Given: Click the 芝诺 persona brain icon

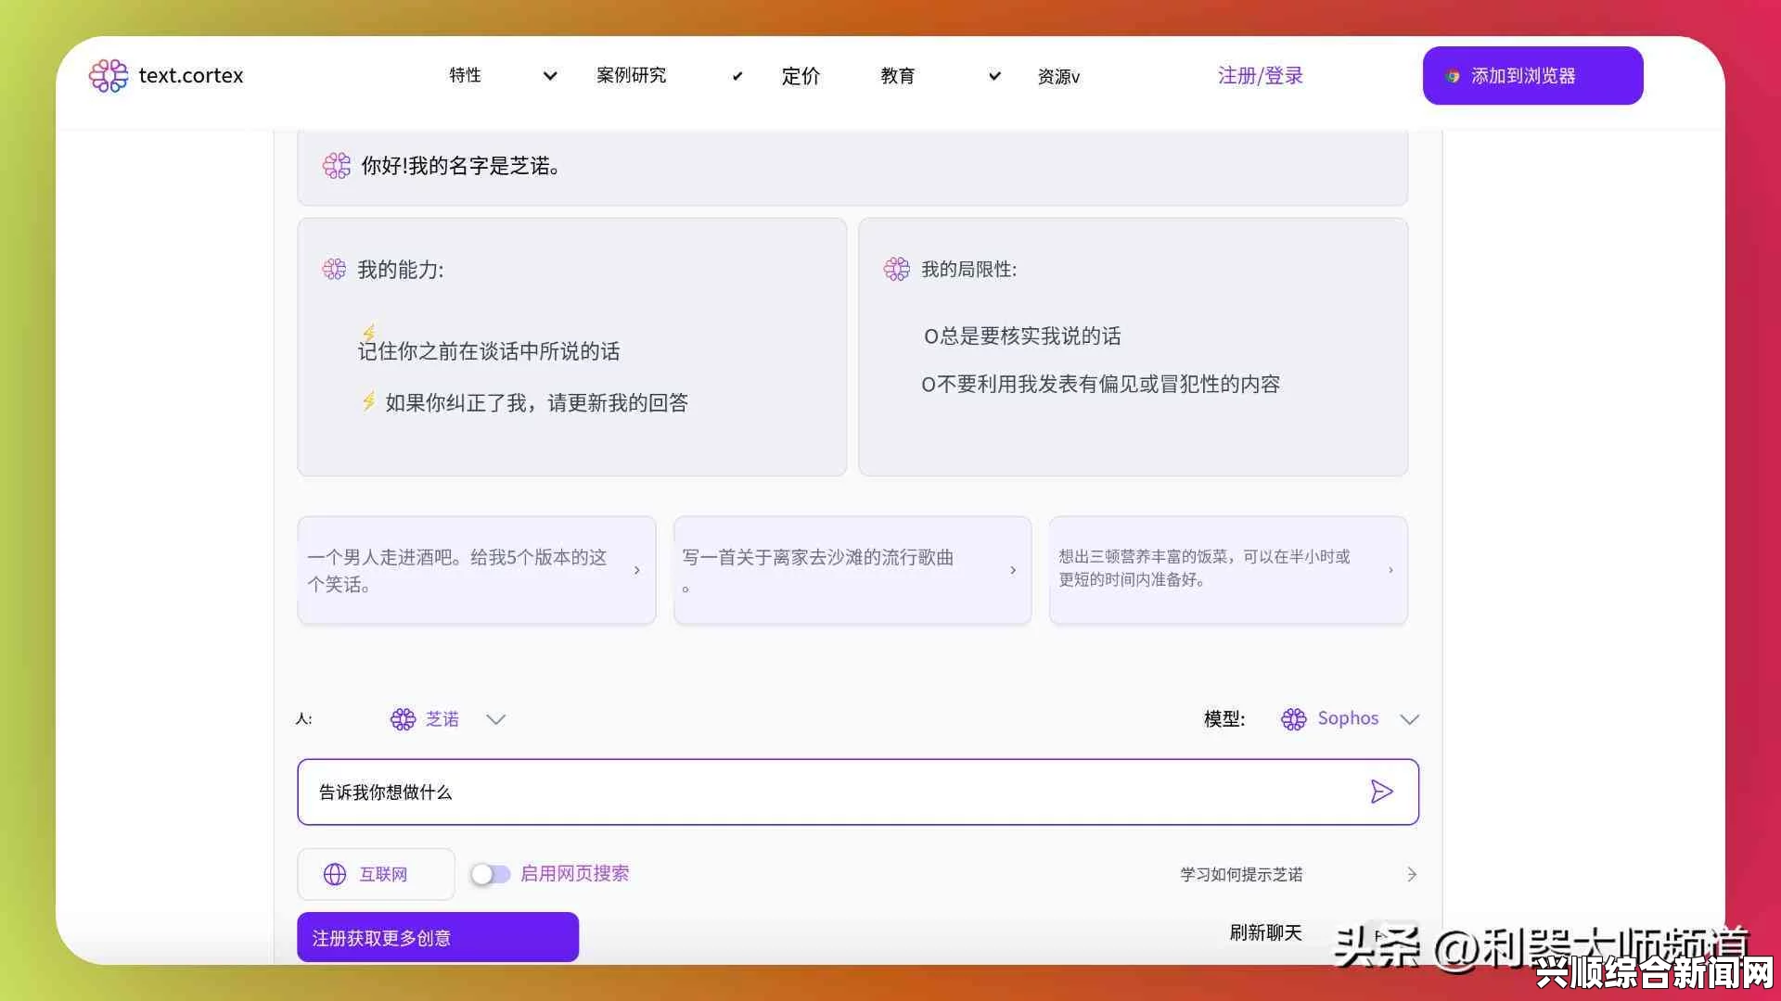Looking at the screenshot, I should (403, 719).
